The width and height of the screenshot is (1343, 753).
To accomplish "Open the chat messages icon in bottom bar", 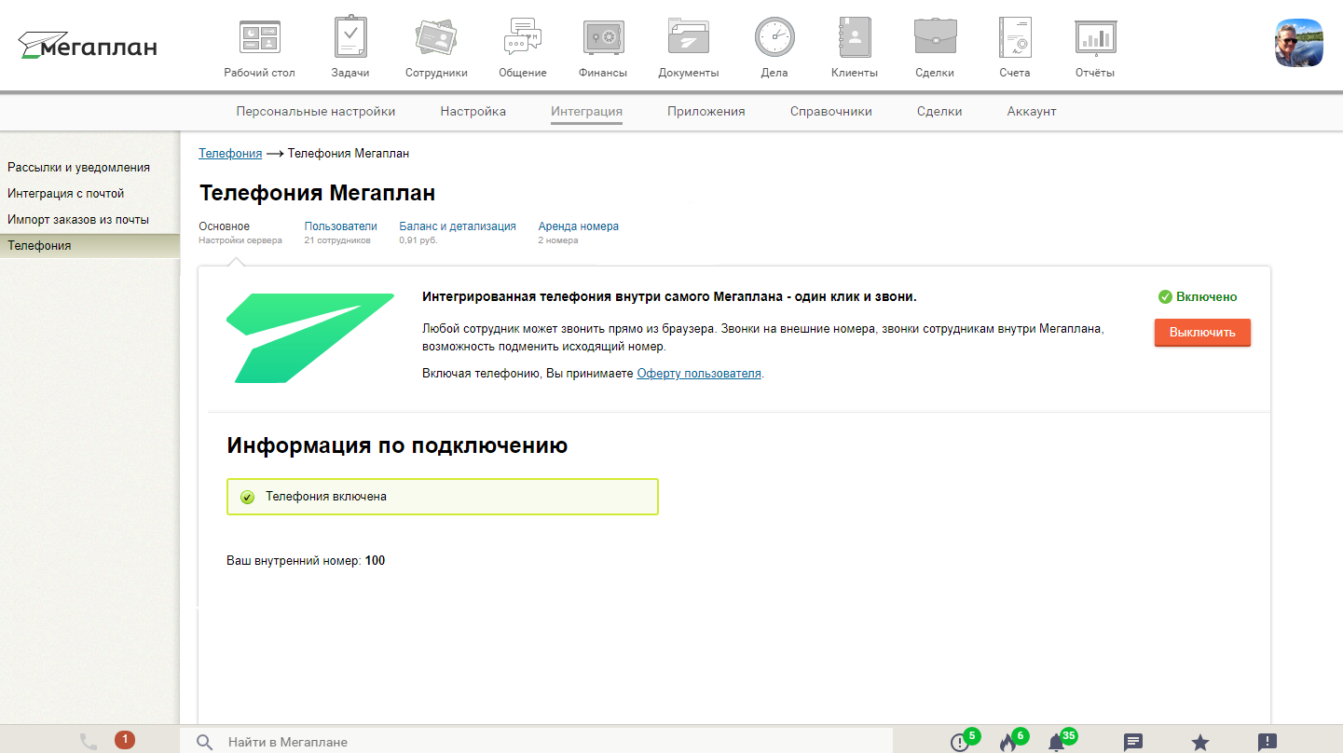I will click(x=1133, y=742).
